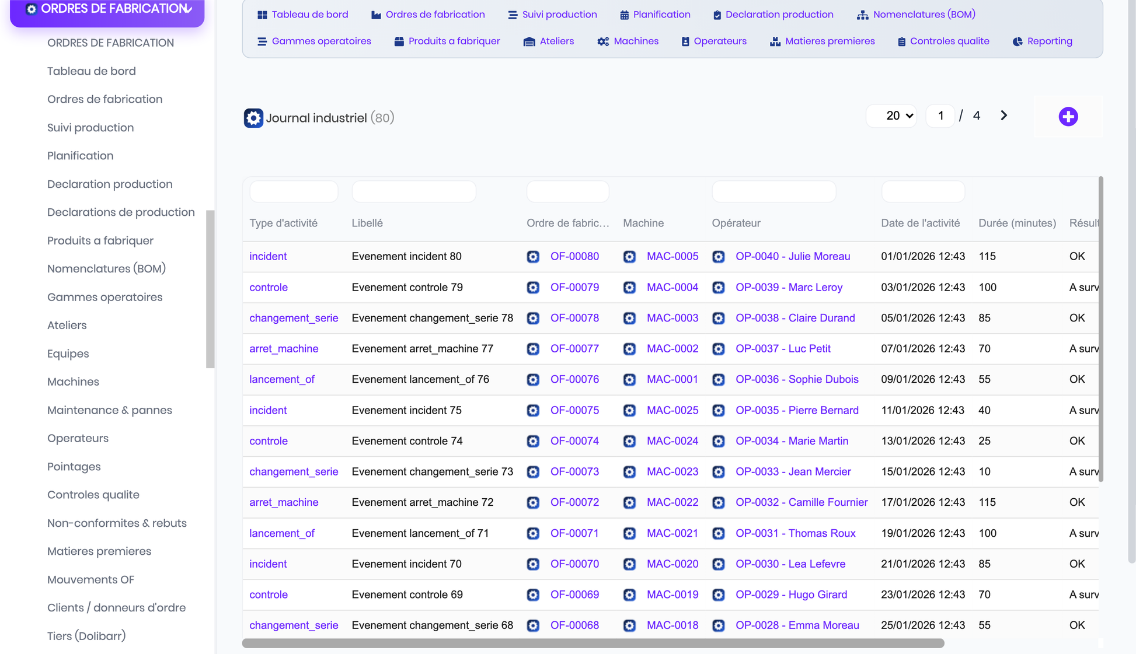Click the Type d'activité filter field
The width and height of the screenshot is (1136, 654).
coord(294,191)
